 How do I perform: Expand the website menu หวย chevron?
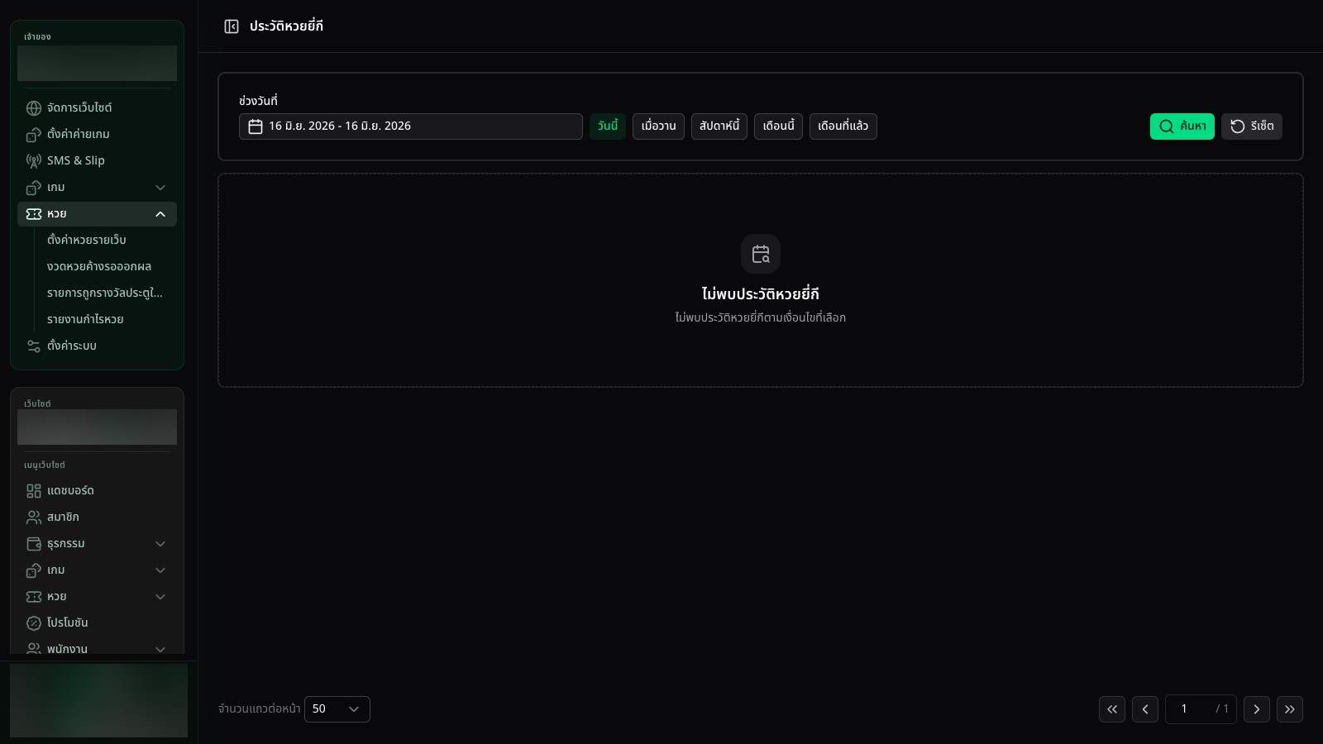point(160,597)
